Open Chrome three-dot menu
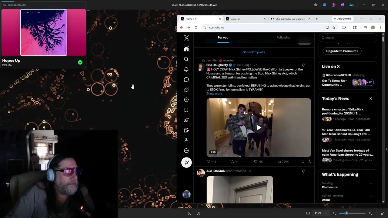The height and width of the screenshot is (218, 388). 380,28
